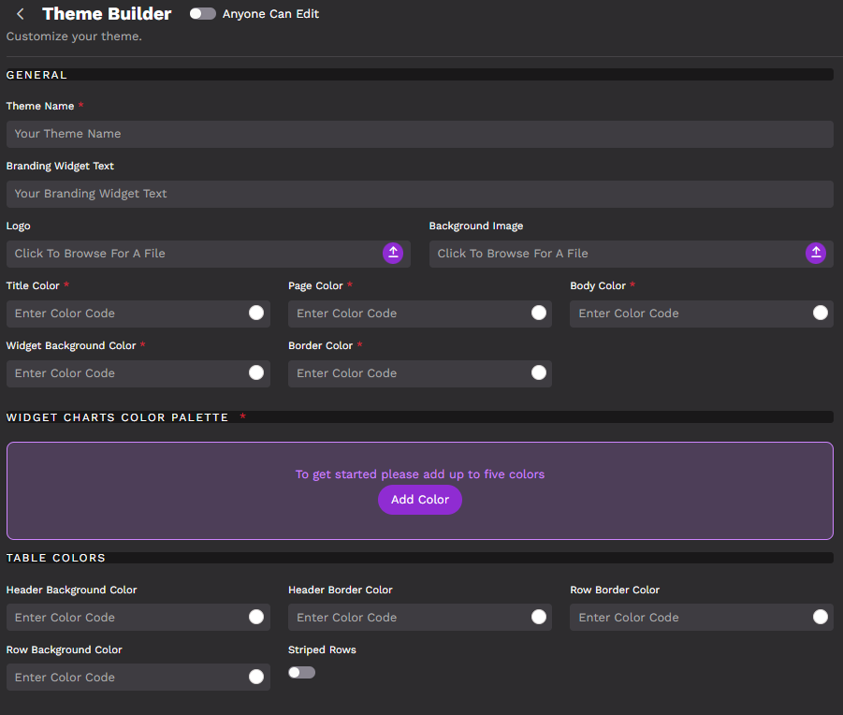The image size is (843, 715).
Task: Open the Row Border Color swatch
Action: 821,617
